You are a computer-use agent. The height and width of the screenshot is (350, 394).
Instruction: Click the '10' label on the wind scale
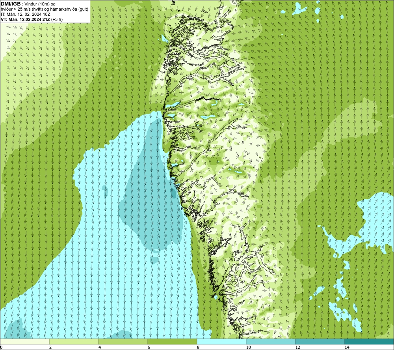click(x=248, y=347)
